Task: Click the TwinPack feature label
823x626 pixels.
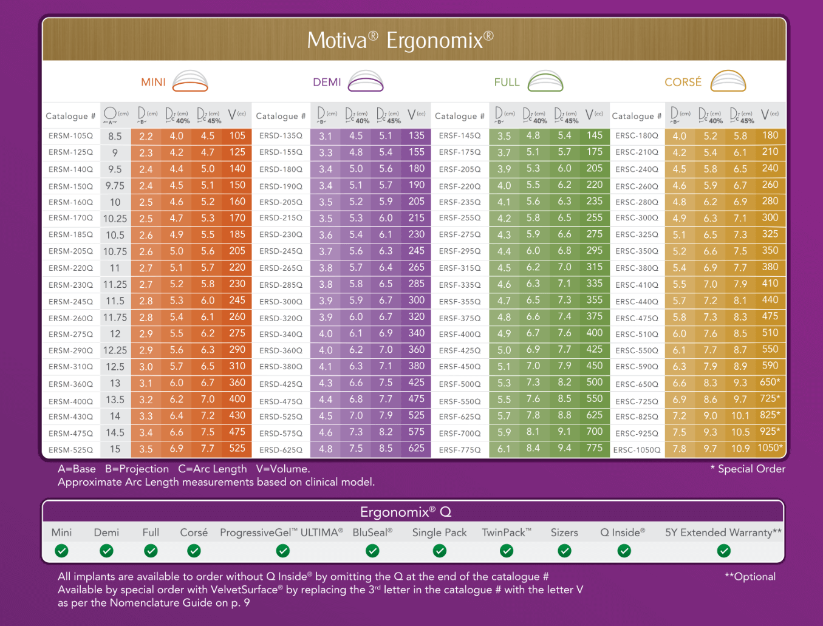Action: pos(507,532)
